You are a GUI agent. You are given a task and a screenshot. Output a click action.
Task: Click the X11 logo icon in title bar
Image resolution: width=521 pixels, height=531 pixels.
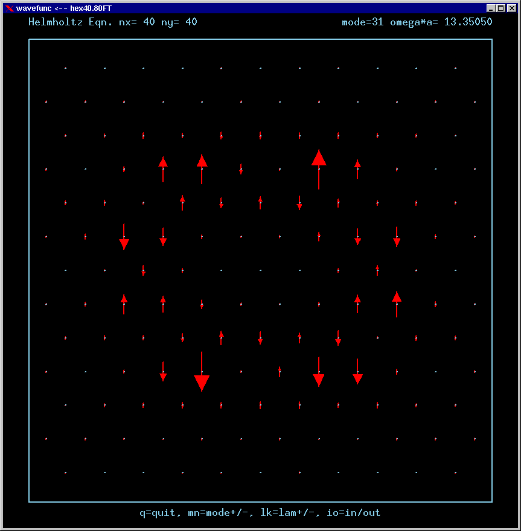(9, 8)
